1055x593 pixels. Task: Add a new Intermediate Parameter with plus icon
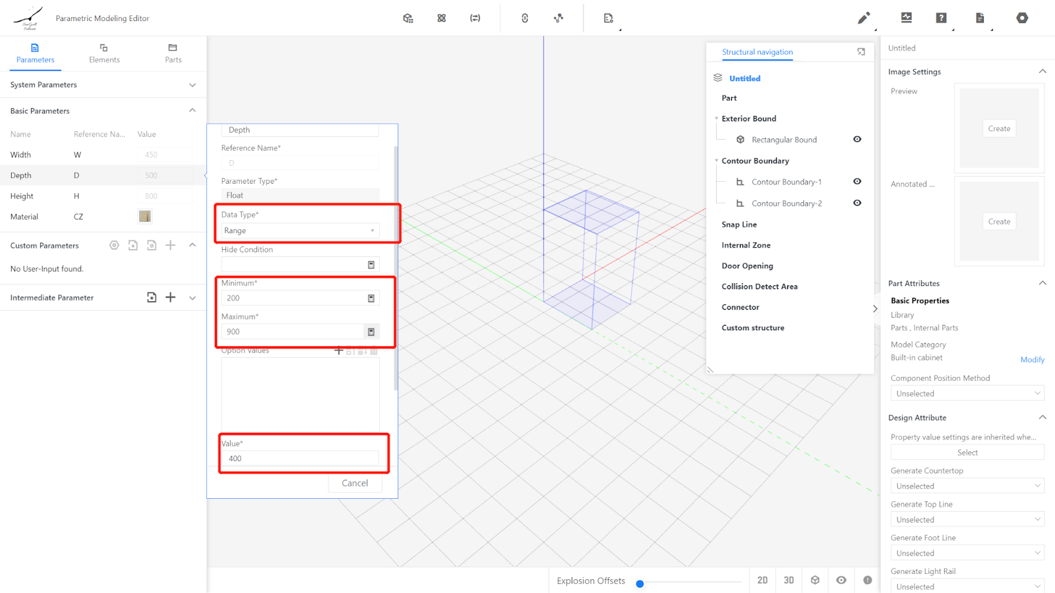170,297
